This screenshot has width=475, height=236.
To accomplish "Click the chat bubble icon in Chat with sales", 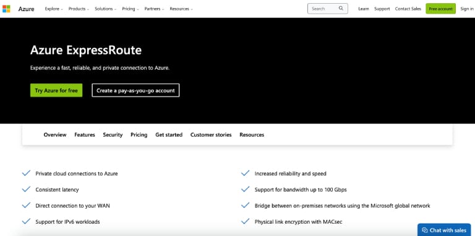I will (x=425, y=230).
